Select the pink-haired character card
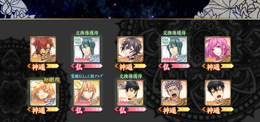 point(218,50)
